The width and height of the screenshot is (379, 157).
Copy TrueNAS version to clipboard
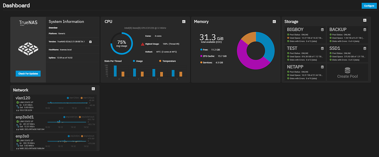pos(90,42)
